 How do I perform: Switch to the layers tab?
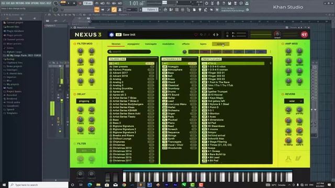tap(203, 44)
